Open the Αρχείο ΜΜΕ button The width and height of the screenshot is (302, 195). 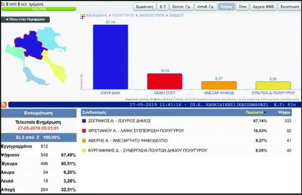263,7
